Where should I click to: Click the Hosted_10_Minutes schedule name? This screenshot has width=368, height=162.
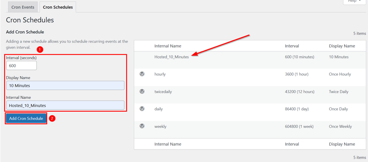pos(171,57)
